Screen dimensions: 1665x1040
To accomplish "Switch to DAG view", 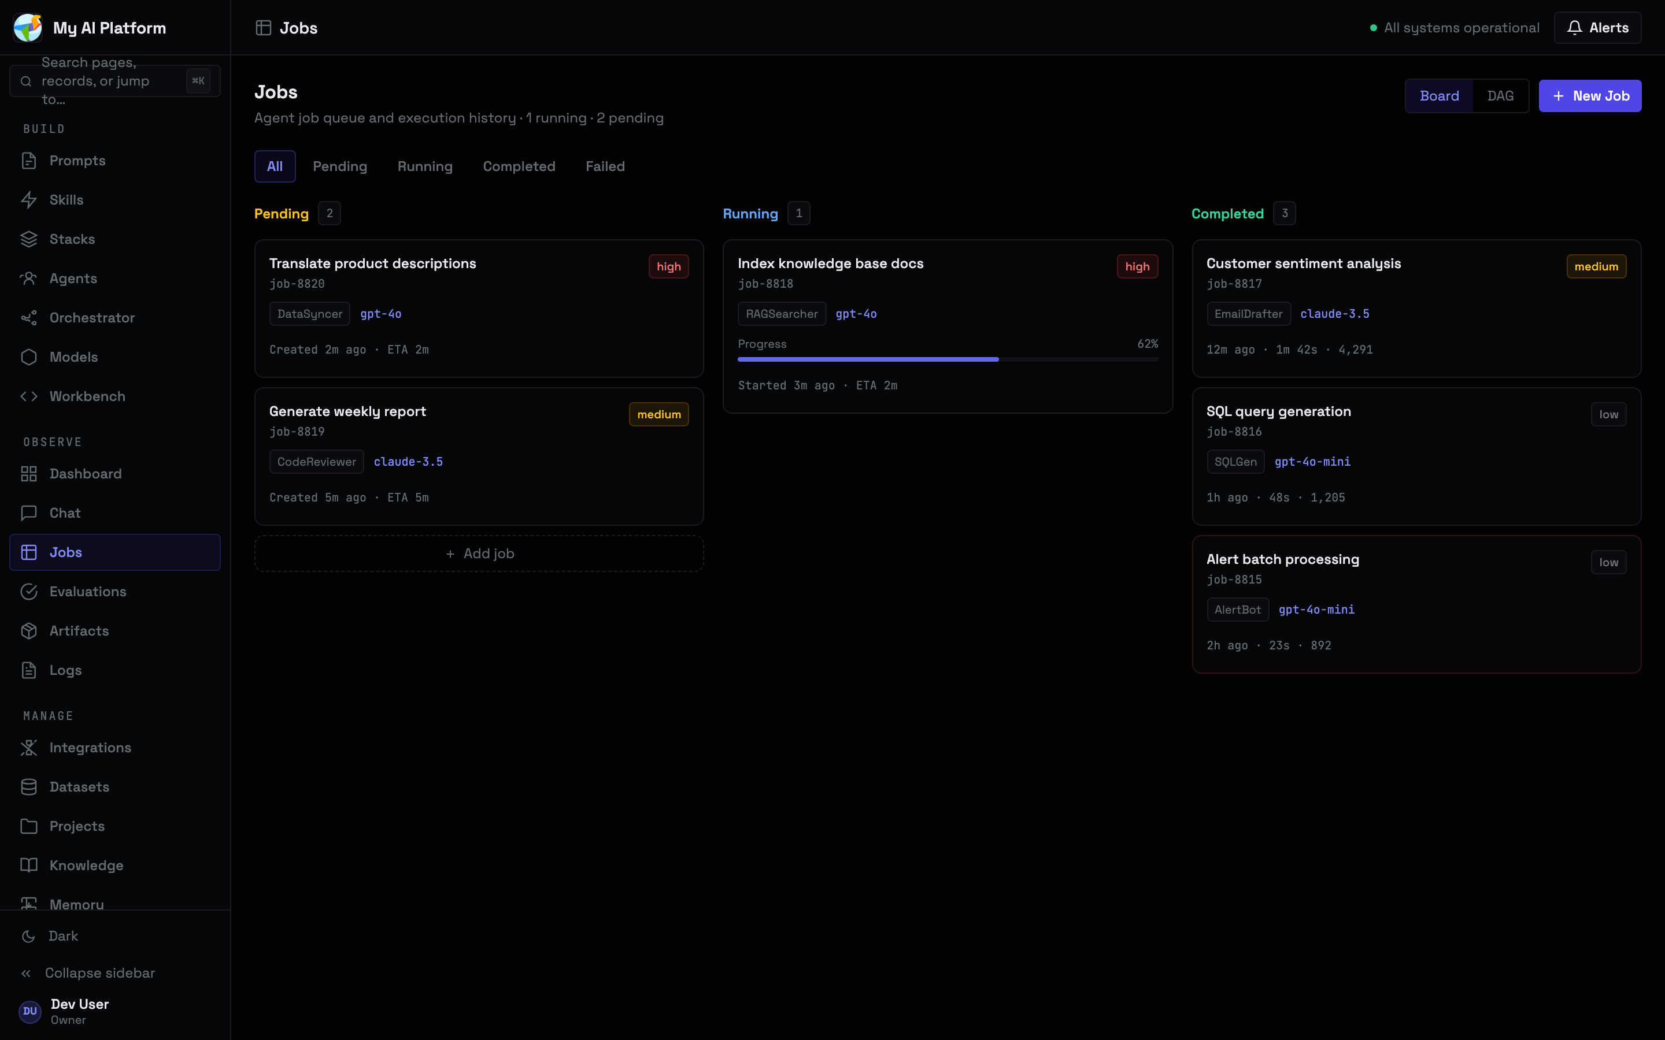I will click(1500, 95).
